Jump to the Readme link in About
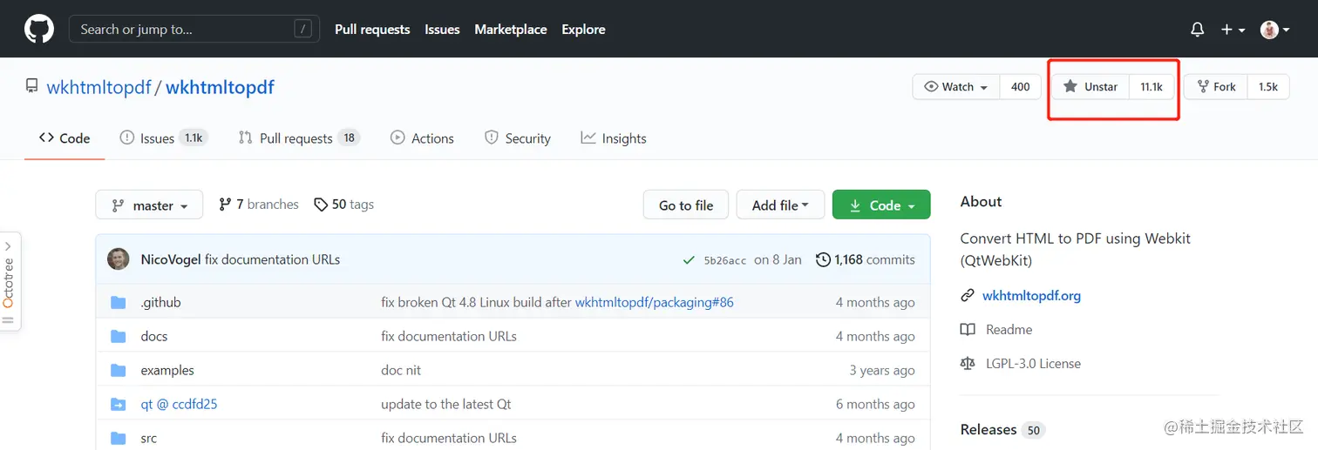Screen dimensions: 1318x450 [x=1009, y=329]
